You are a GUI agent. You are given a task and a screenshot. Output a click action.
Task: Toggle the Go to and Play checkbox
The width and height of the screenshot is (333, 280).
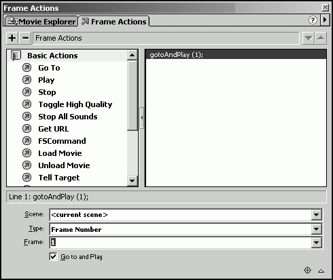[x=53, y=256]
